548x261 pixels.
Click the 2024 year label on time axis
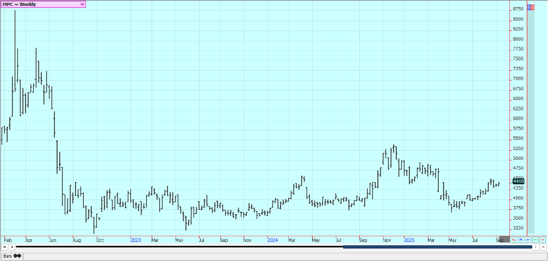pos(272,240)
